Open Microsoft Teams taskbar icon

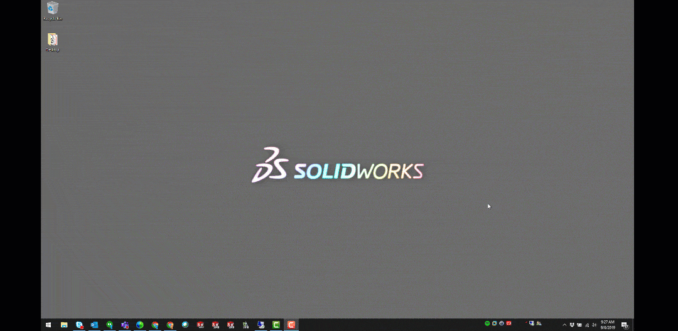coord(125,325)
